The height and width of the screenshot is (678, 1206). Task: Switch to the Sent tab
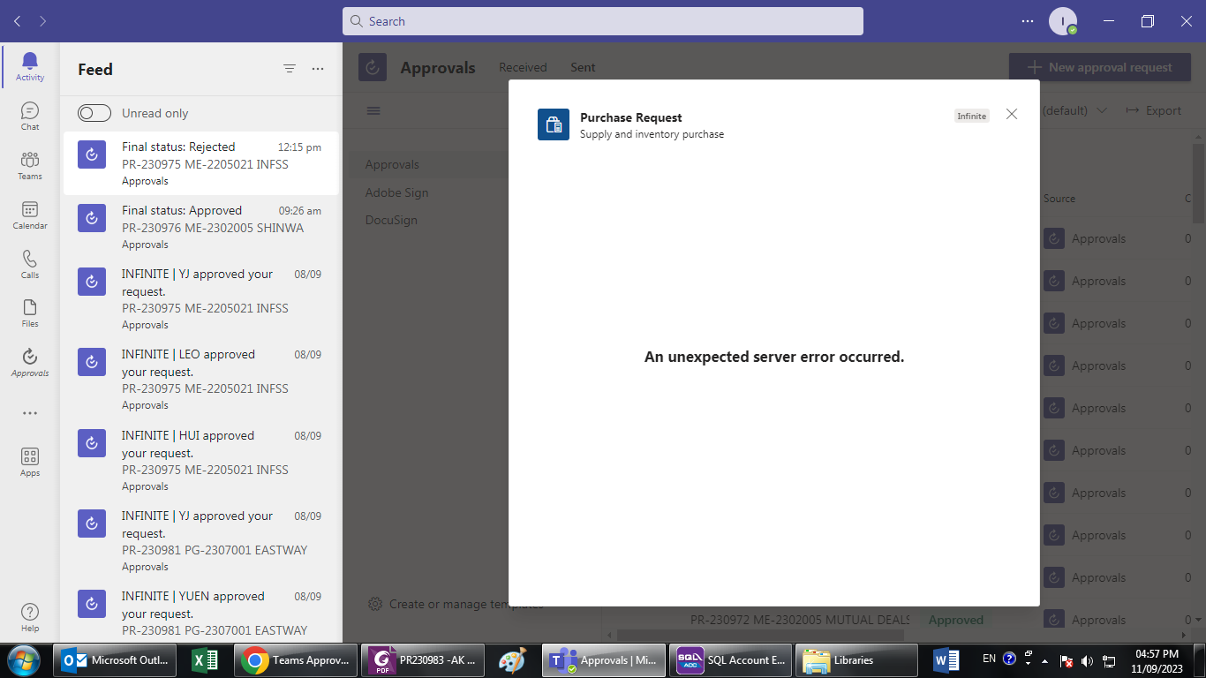click(x=583, y=66)
